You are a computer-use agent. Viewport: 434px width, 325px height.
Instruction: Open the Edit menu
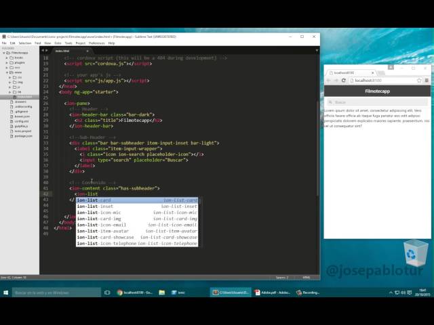(12, 43)
